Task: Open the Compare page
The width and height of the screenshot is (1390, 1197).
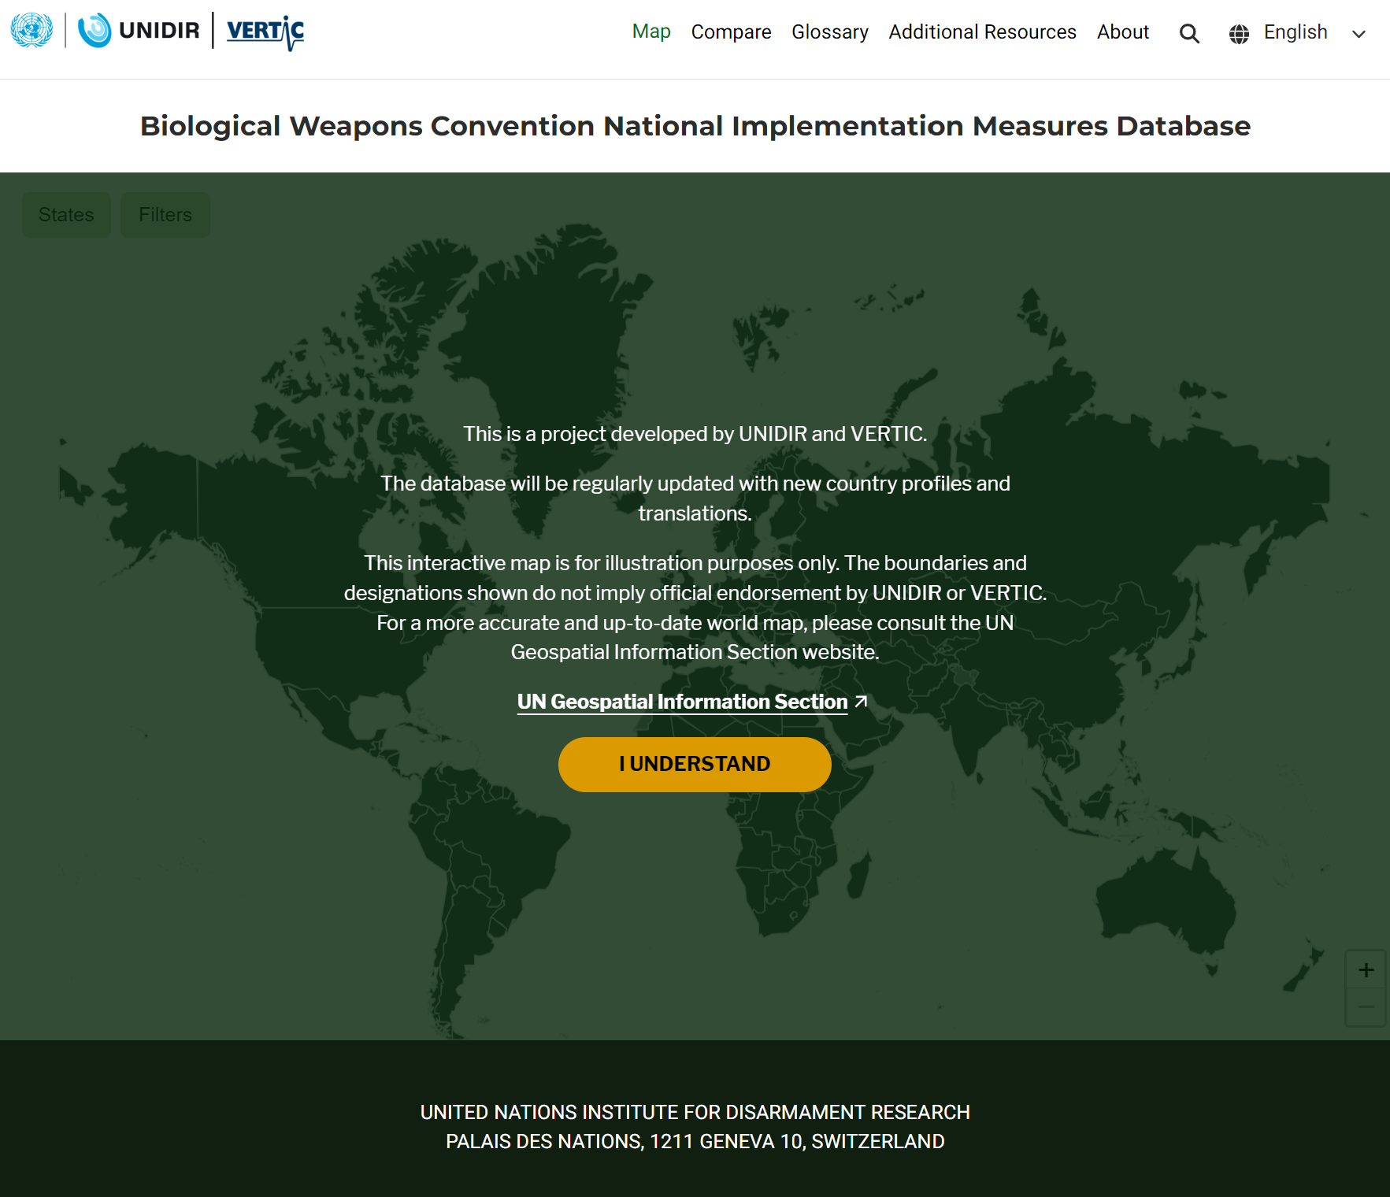Action: coord(731,32)
